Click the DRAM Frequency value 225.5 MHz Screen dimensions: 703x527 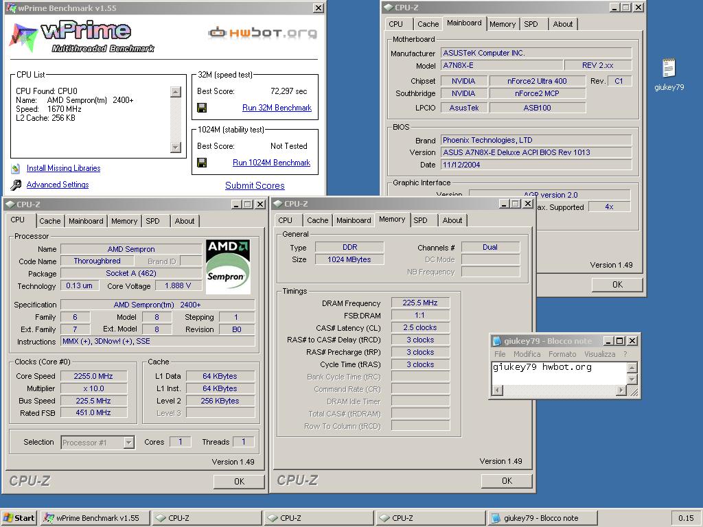point(419,303)
